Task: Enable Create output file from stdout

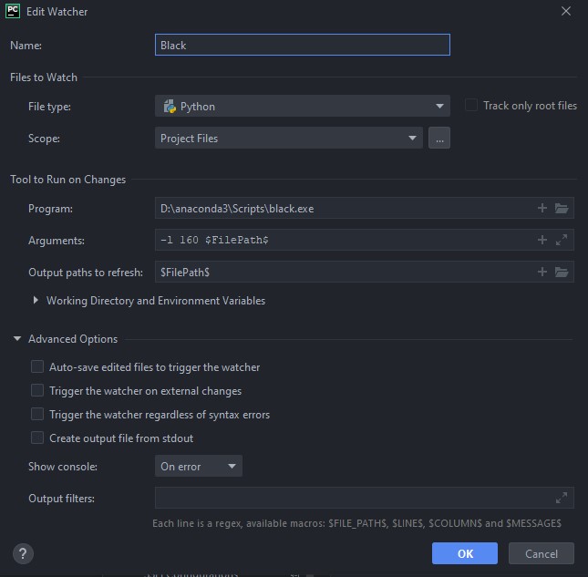Action: click(x=37, y=438)
